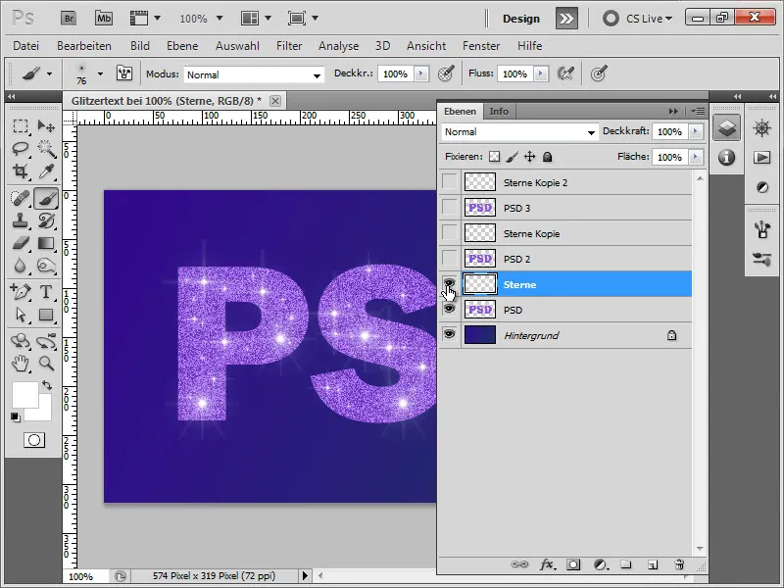Screen dimensions: 784x588
Task: Select the Hintergrund layer thumbnail
Action: (x=480, y=334)
